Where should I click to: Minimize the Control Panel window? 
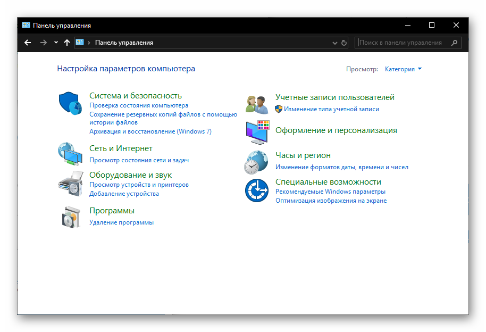tap(408, 25)
